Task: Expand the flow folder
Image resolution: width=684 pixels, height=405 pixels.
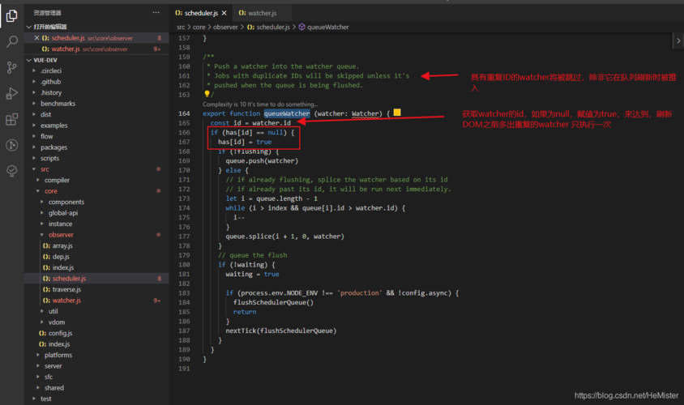Action: [x=47, y=136]
